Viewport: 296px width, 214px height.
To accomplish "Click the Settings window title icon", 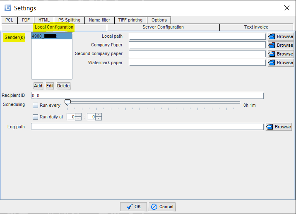I will pyautogui.click(x=7, y=8).
